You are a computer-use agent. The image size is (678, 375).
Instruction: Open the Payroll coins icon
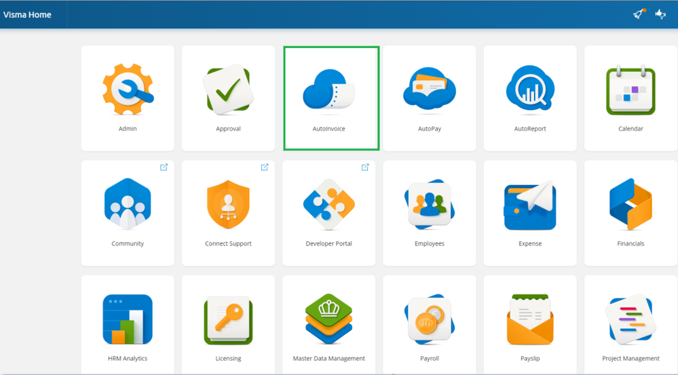(430, 319)
